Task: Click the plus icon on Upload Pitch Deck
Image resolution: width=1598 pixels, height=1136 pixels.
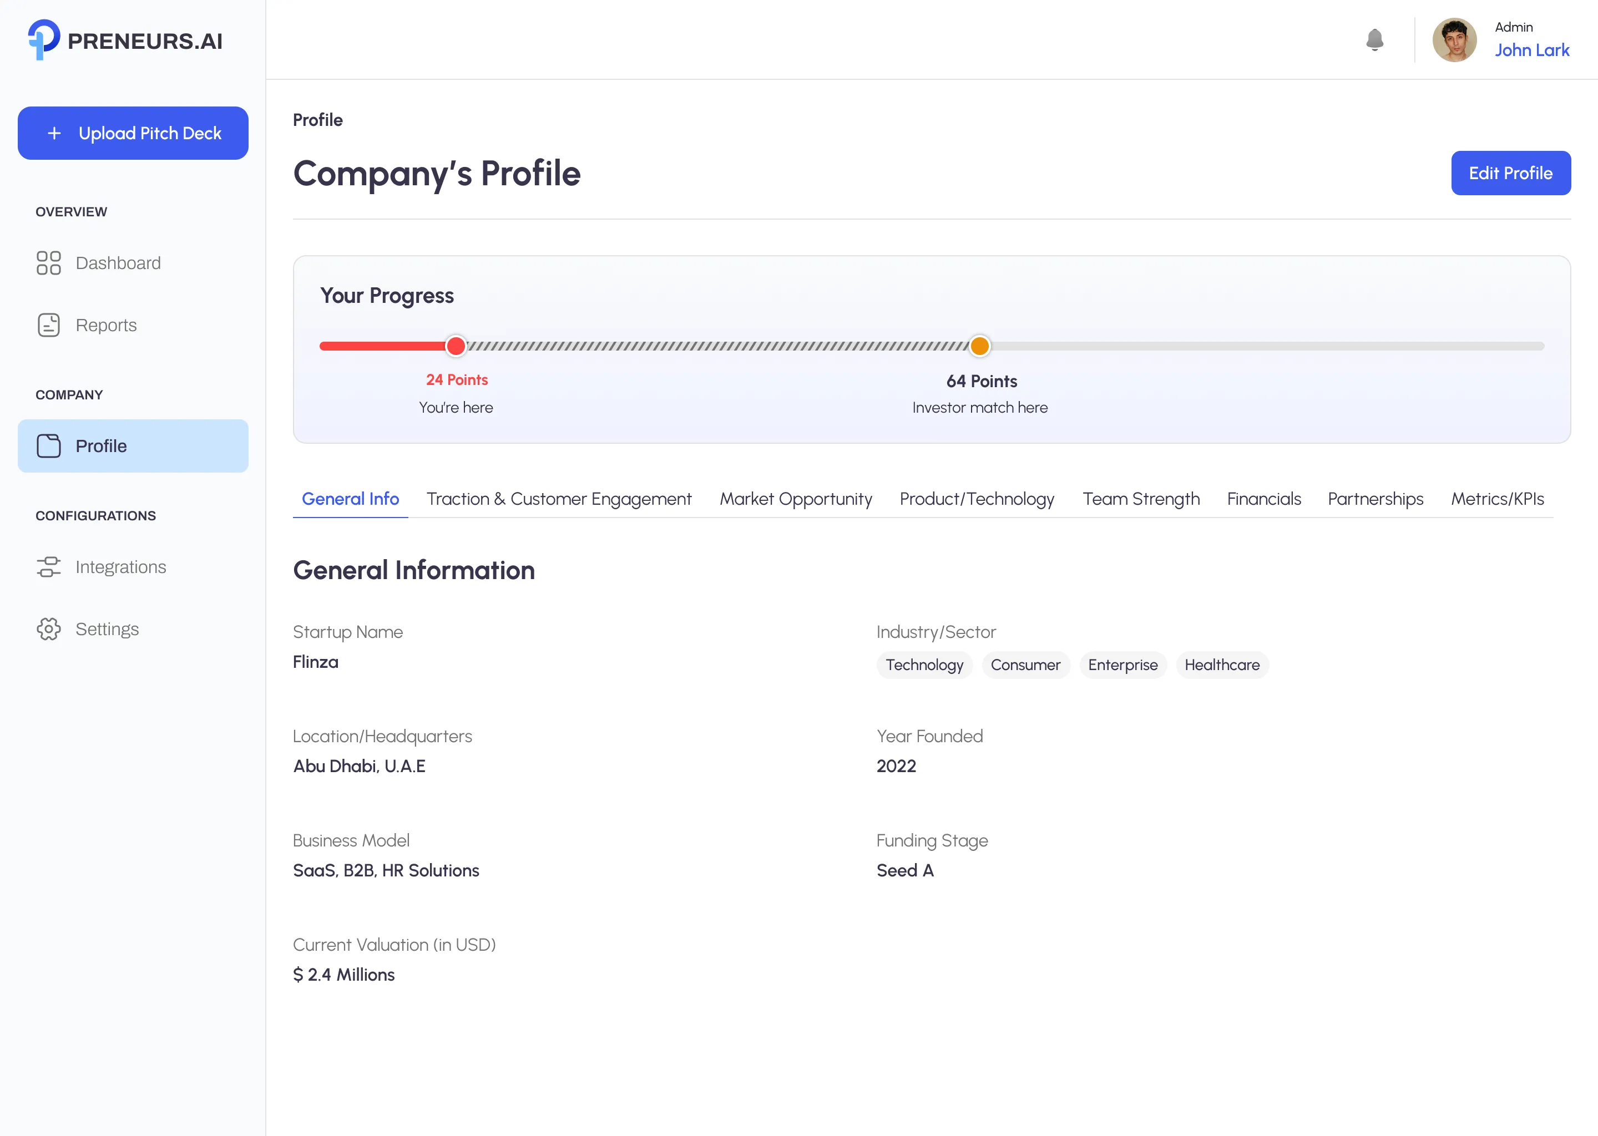Action: coord(54,133)
